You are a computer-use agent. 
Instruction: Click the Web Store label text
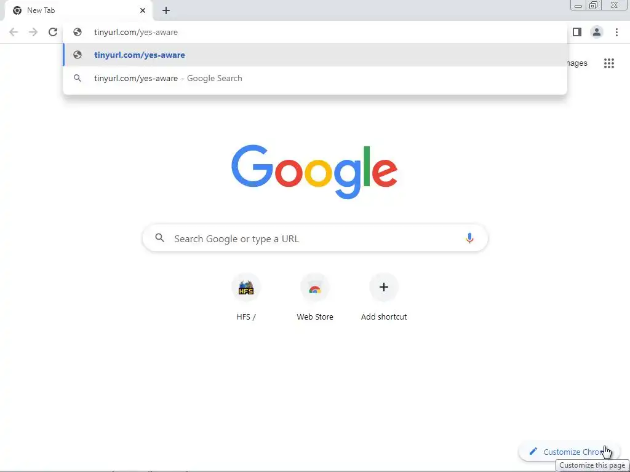click(315, 317)
